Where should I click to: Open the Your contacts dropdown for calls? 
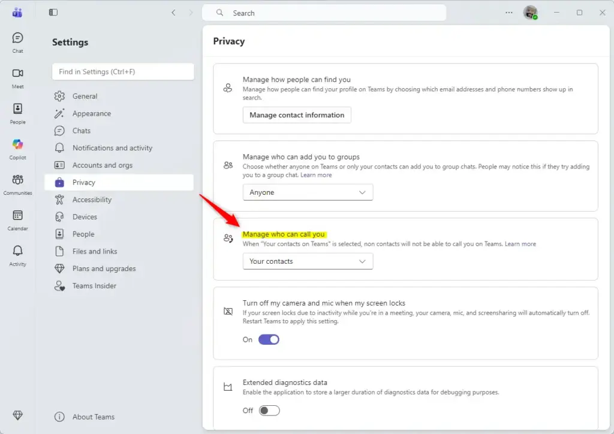308,261
